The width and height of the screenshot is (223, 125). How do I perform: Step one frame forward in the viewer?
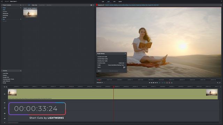coord(155,83)
